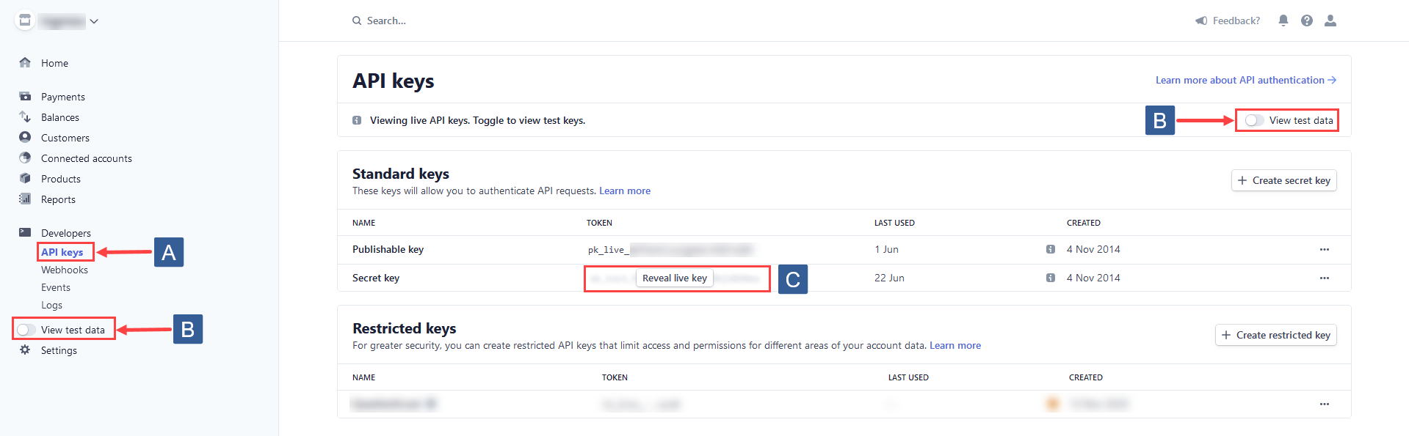Click '4 Nov 2014' in Publishable key row
Image resolution: width=1409 pixels, height=436 pixels.
(x=1093, y=249)
